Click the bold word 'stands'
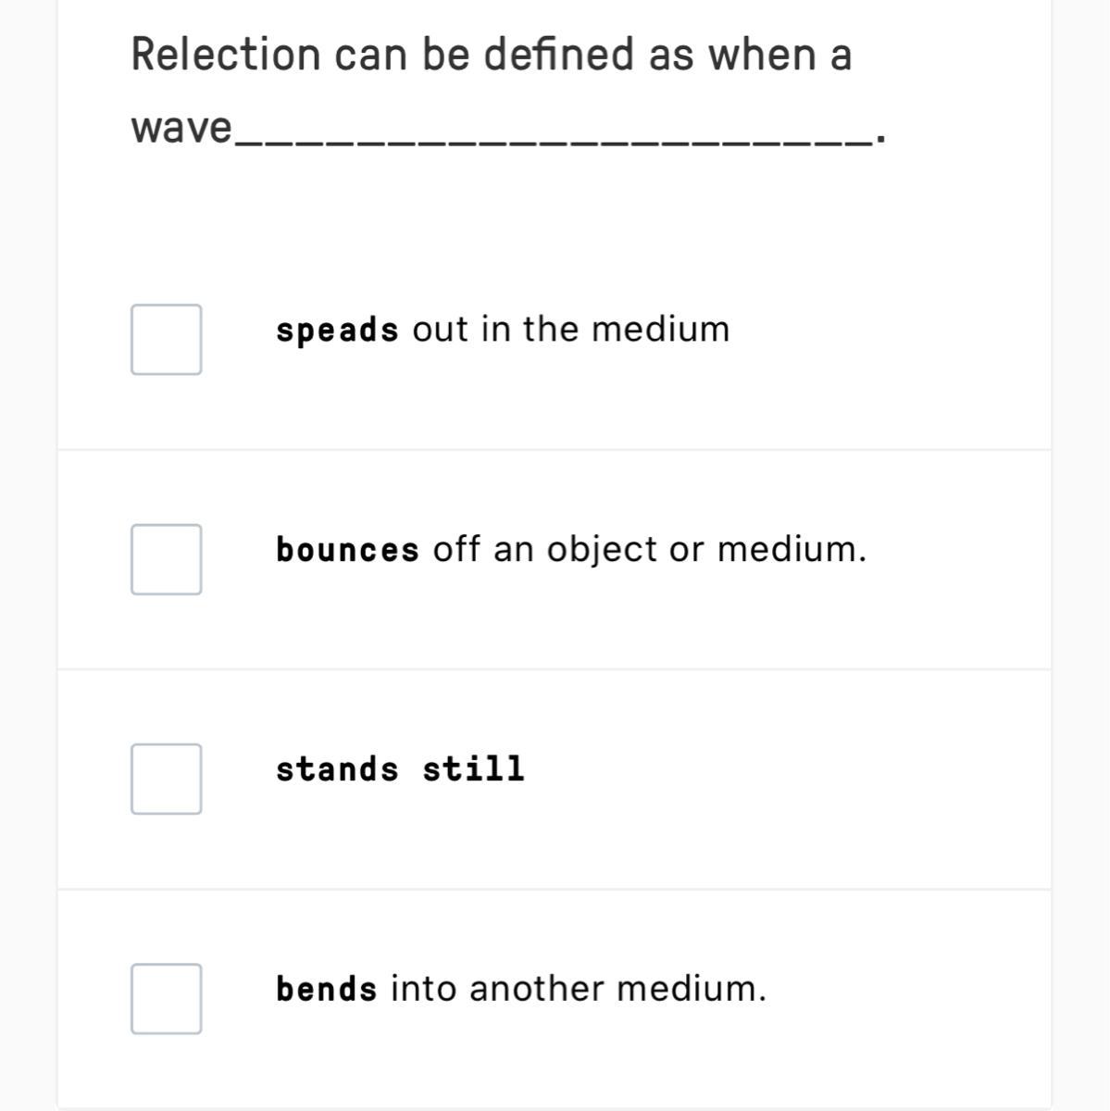 (337, 768)
